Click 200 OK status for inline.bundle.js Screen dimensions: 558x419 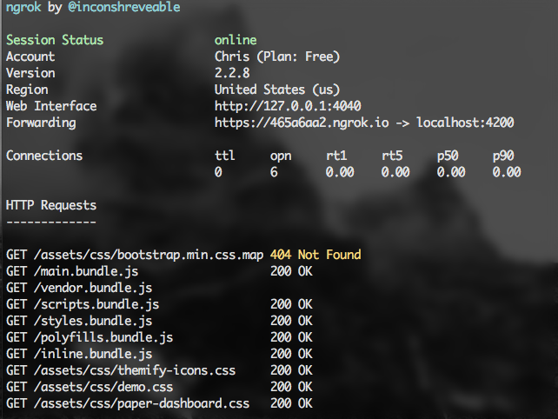(x=291, y=354)
